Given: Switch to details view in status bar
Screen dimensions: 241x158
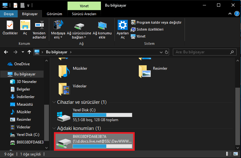Looking at the screenshot, I should [229, 154].
